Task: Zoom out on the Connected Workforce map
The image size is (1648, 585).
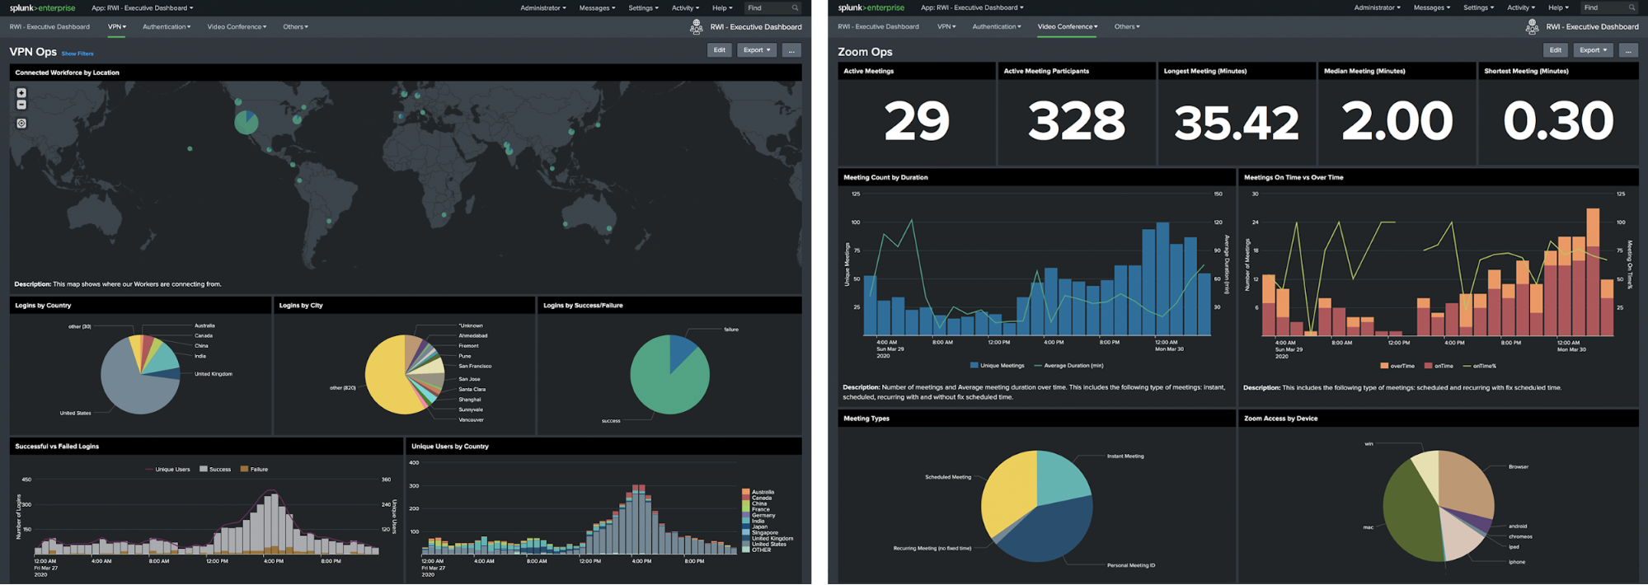Action: [21, 105]
